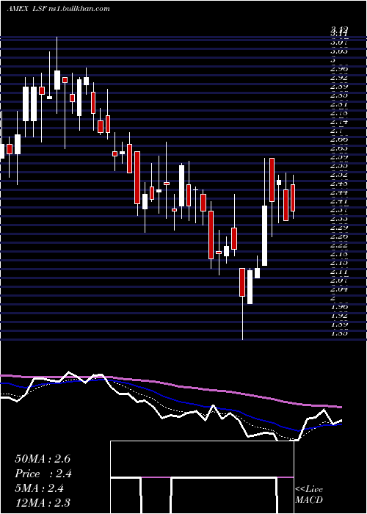Click the <<Live MACD label
The height and width of the screenshot is (514, 367).
click(309, 494)
